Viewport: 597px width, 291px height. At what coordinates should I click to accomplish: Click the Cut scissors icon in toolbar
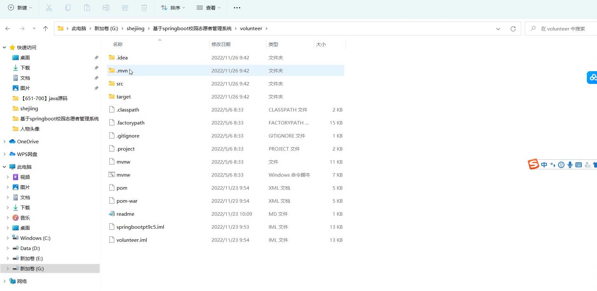(x=49, y=8)
